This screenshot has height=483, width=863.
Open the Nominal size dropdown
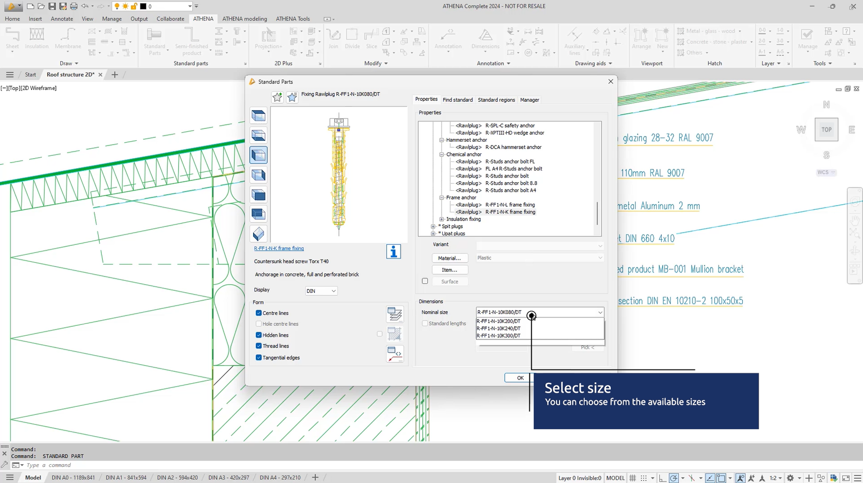click(540, 312)
